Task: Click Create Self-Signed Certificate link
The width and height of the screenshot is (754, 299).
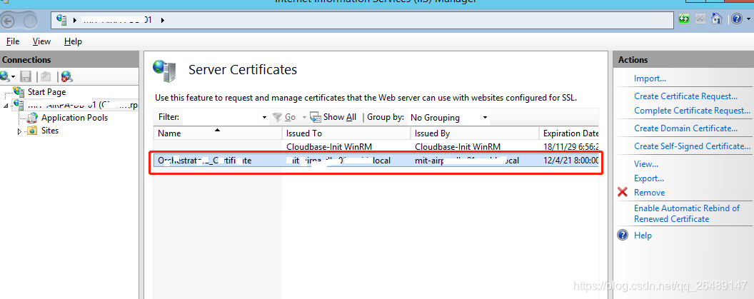Action: (x=692, y=146)
